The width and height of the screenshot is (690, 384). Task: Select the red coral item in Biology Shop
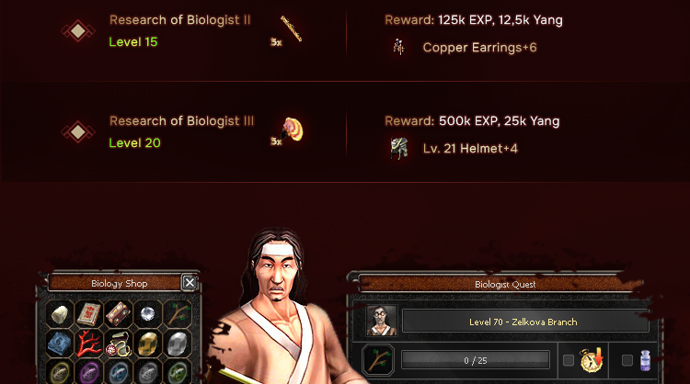(89, 344)
